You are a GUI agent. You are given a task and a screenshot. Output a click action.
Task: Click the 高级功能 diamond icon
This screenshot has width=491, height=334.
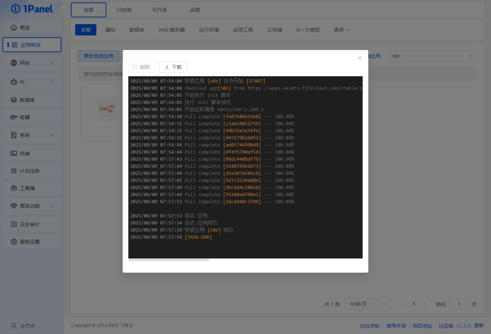tap(14, 206)
